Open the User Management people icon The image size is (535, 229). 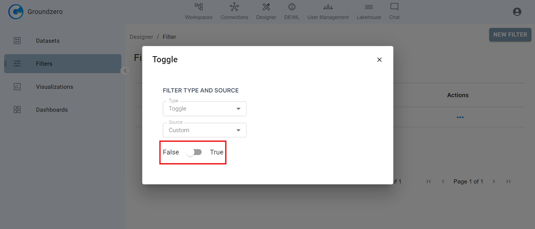click(x=328, y=7)
